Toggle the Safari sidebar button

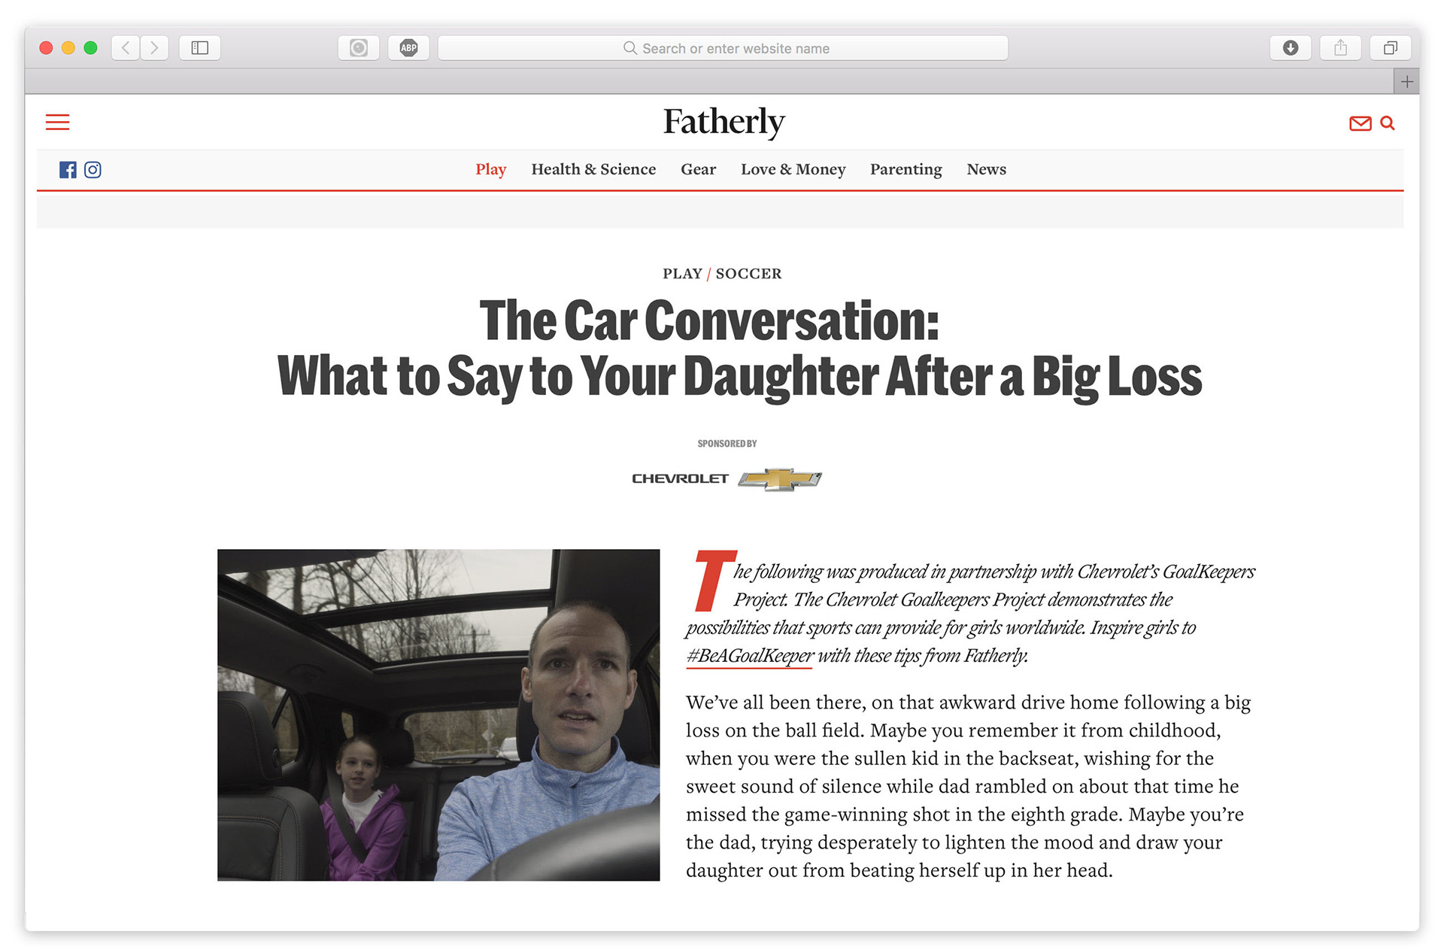[x=200, y=48]
